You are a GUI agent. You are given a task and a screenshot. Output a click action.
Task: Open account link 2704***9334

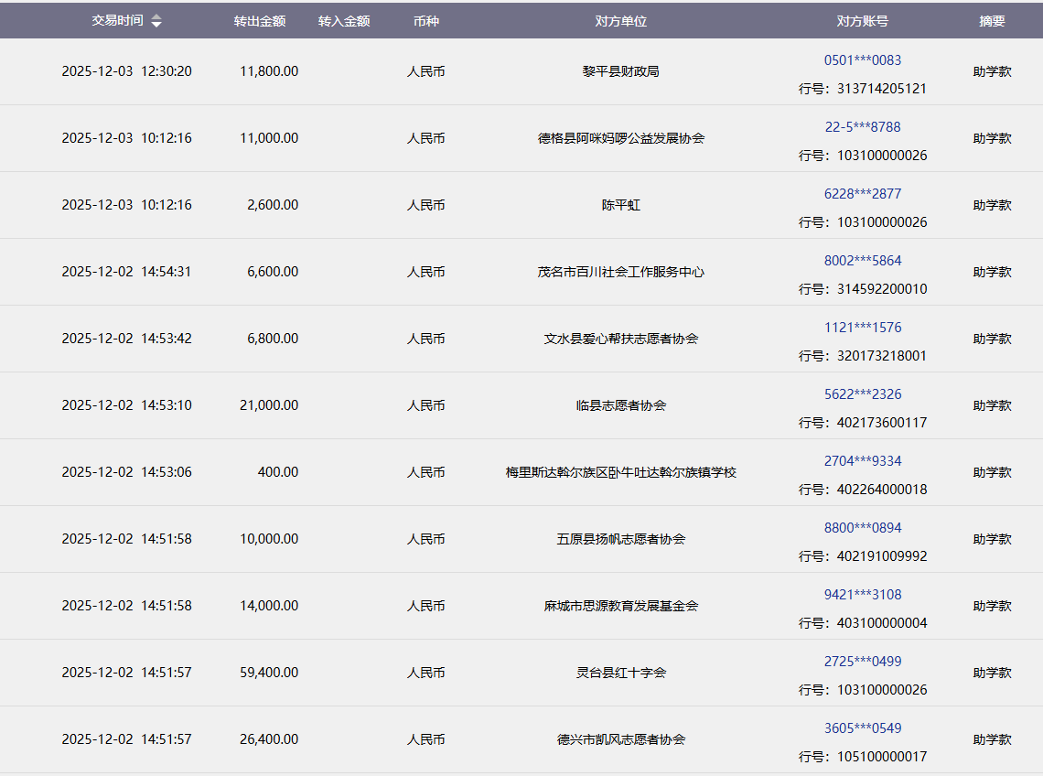tap(862, 461)
